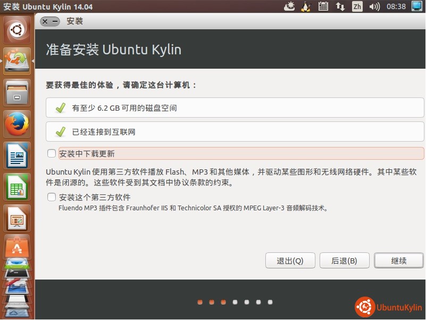
Task: Click the penguin icon in top panel
Action: tap(305, 6)
